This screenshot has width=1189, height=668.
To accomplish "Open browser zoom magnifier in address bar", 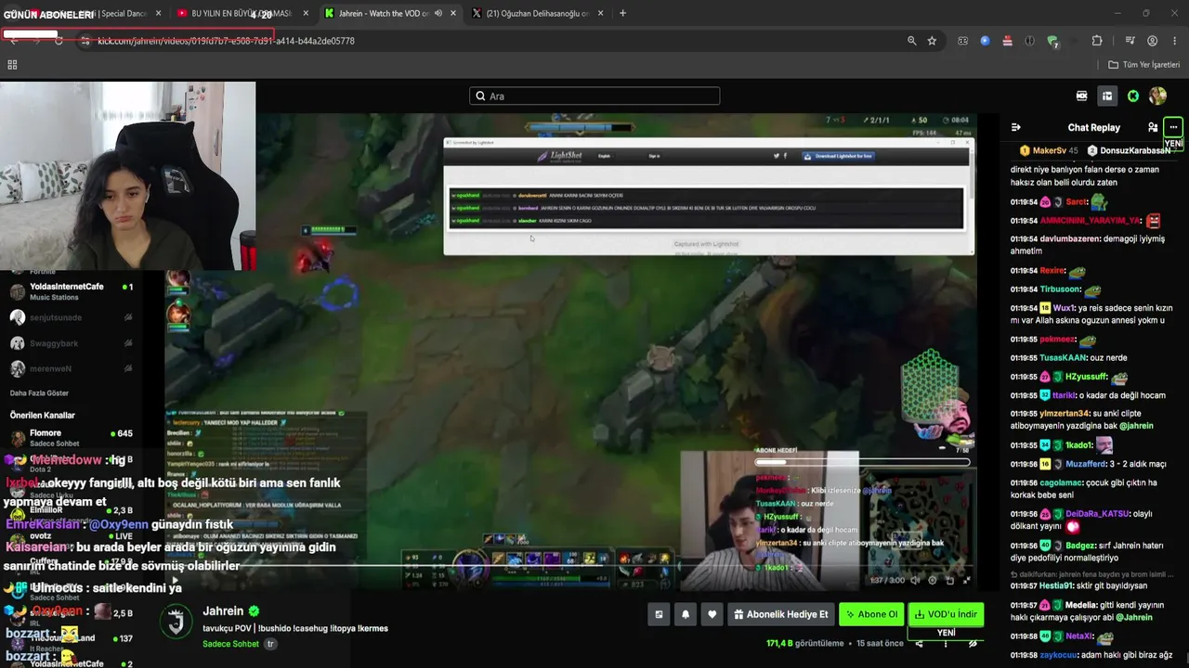I will [x=912, y=41].
